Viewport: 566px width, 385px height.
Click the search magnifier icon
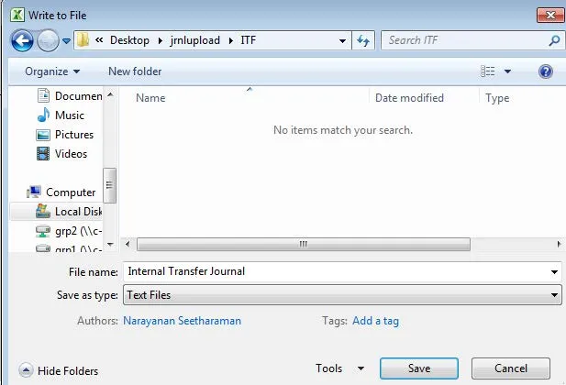tap(554, 40)
